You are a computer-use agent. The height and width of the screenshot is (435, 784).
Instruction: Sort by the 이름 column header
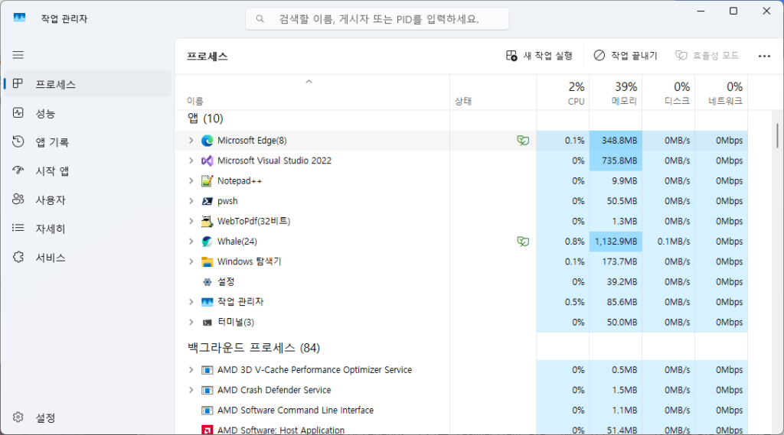[312, 93]
